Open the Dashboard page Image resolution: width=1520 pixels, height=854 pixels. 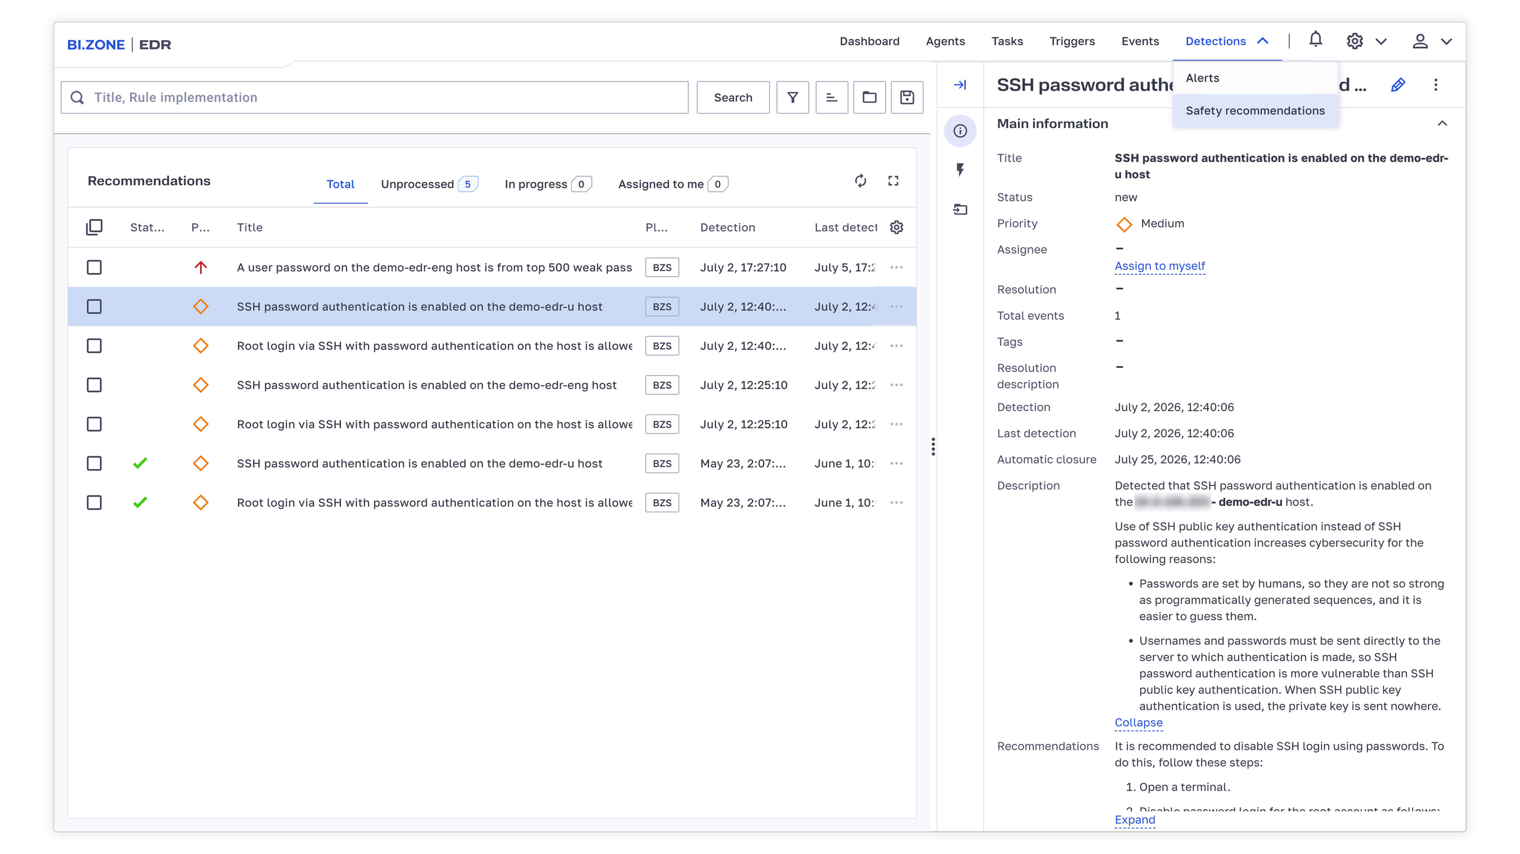pos(869,41)
